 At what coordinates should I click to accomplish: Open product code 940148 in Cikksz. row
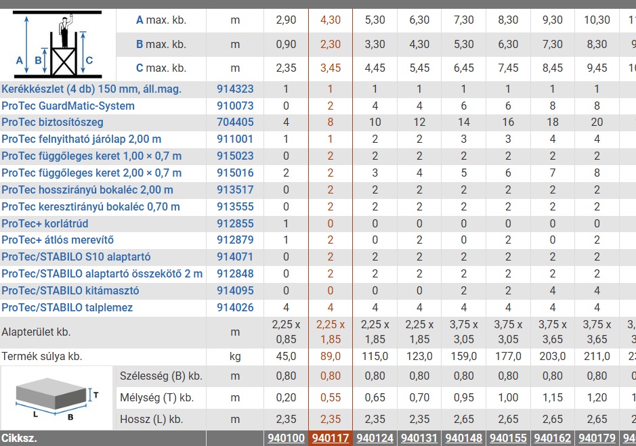pos(463,439)
